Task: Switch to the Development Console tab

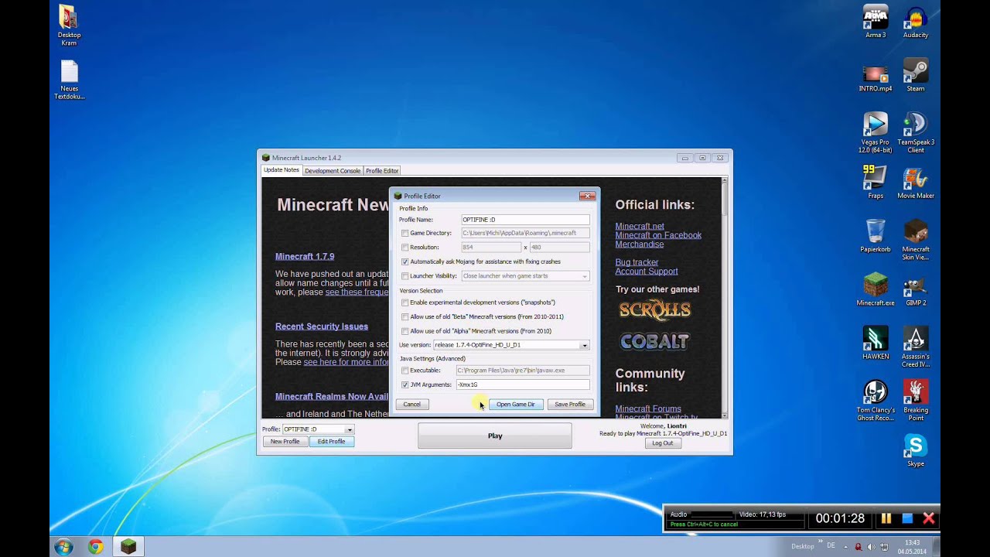Action: coord(333,171)
